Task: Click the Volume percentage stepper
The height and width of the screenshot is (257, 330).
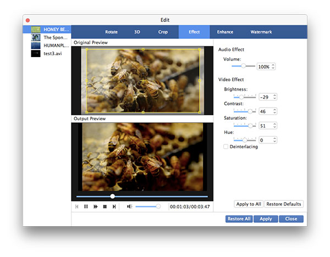Action: coord(273,66)
